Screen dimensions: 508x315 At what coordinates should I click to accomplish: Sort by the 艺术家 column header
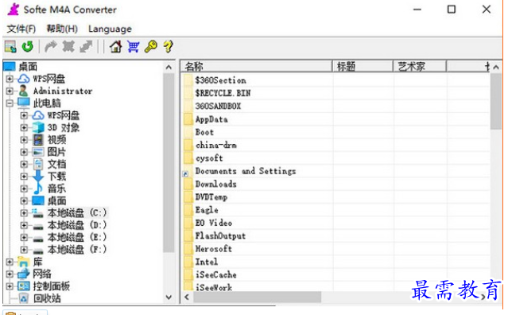tap(420, 67)
